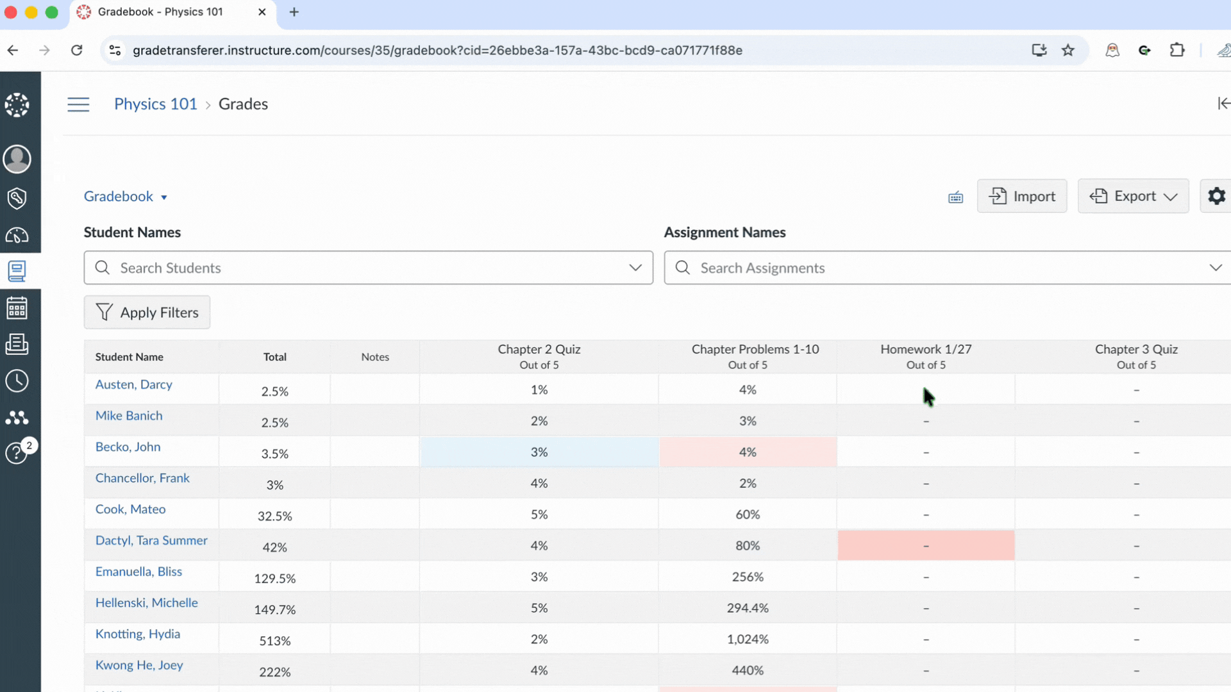Open the Search Assignments dropdown chevron
1231x692 pixels.
[x=1216, y=268]
